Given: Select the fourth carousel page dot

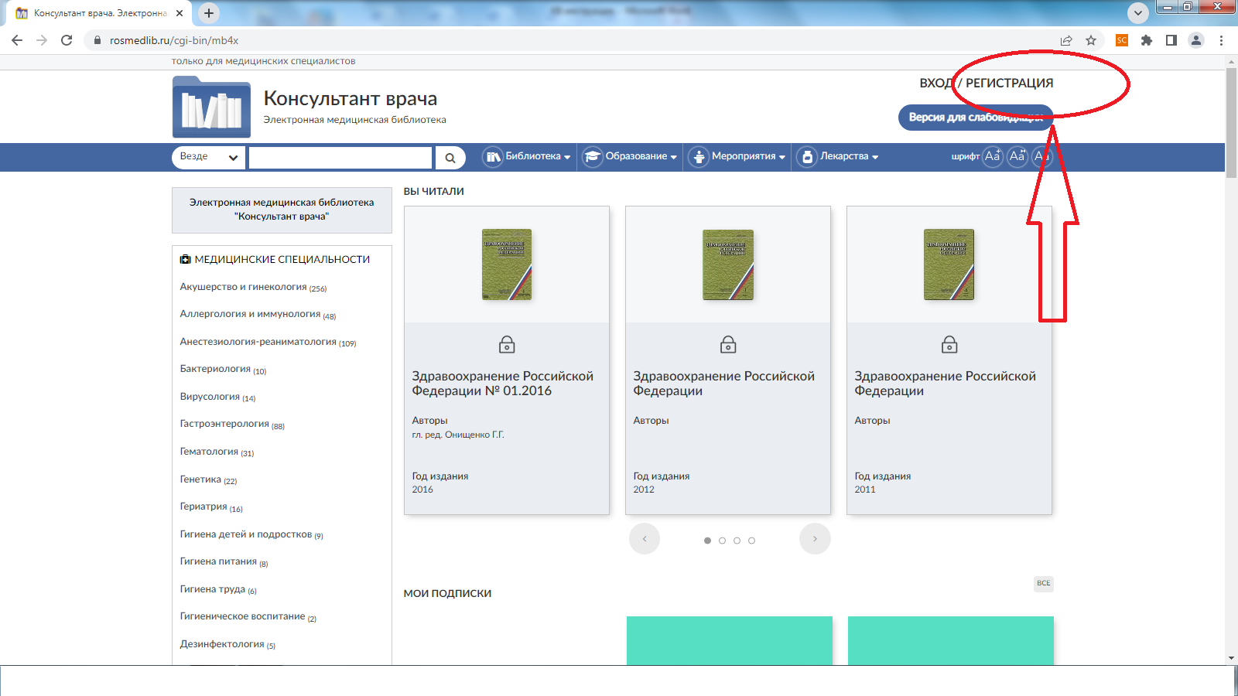Looking at the screenshot, I should point(751,541).
